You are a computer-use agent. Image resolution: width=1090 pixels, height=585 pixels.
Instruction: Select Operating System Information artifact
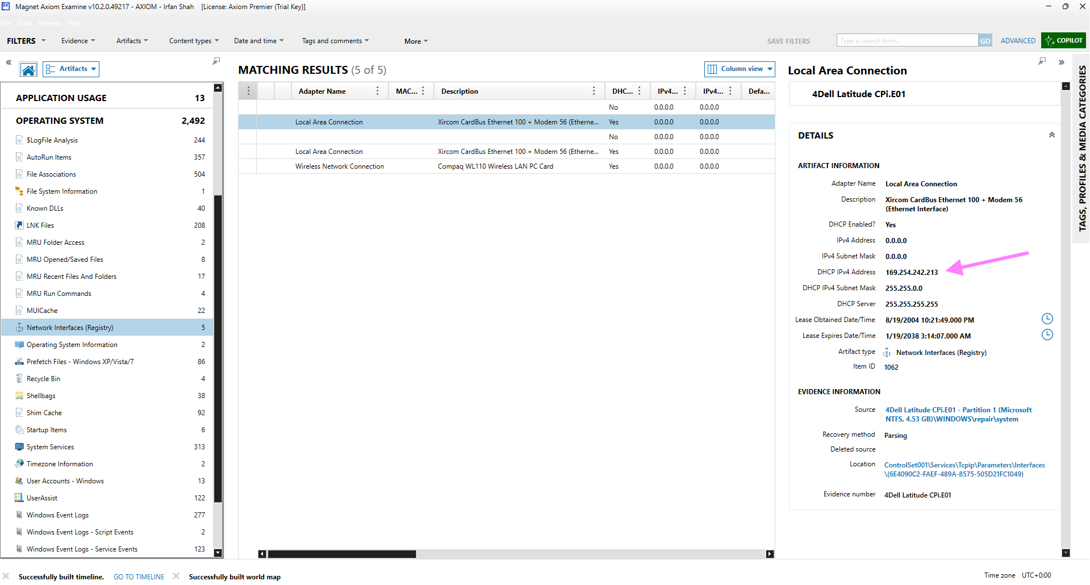pyautogui.click(x=107, y=345)
